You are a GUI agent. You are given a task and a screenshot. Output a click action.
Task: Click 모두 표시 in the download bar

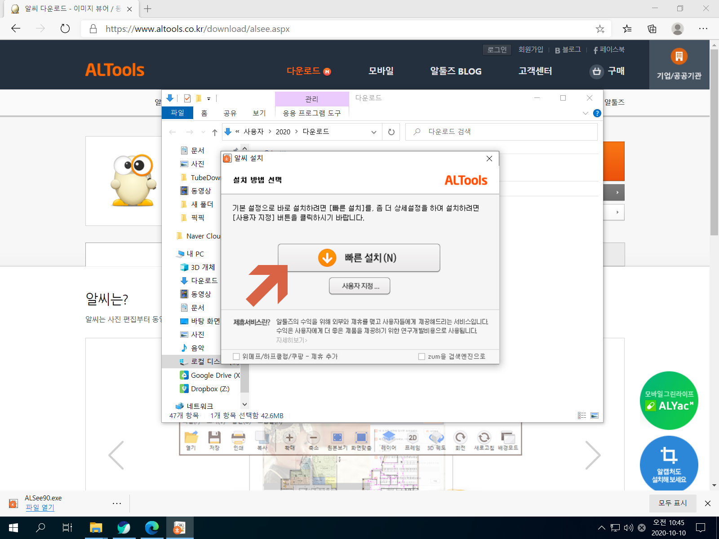(x=673, y=503)
